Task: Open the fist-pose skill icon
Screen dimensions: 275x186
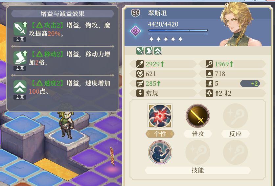Action: (160, 152)
